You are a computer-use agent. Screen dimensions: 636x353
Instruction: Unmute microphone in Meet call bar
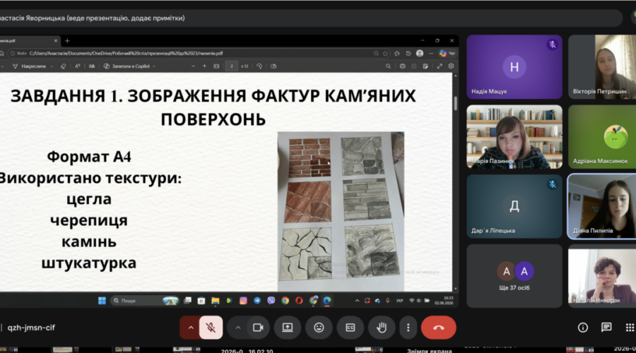point(211,328)
